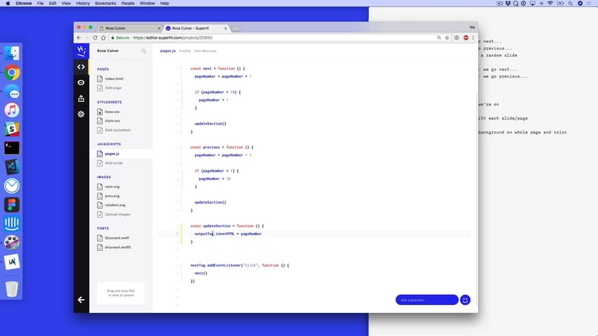
Task: Open style.css stylesheet file
Action: point(112,121)
